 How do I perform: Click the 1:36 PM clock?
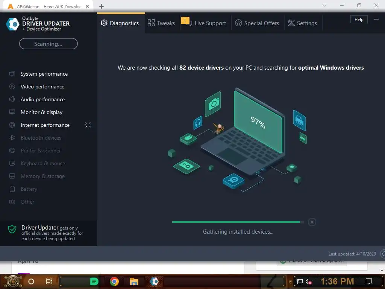tap(337, 281)
